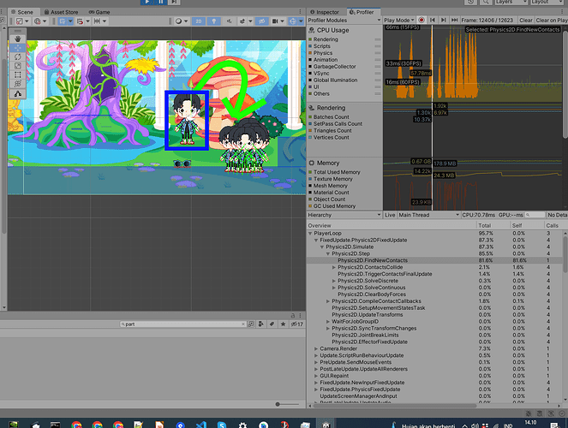Expand Physics2D.ContactsCollide row
This screenshot has width=568, height=428.
334,267
